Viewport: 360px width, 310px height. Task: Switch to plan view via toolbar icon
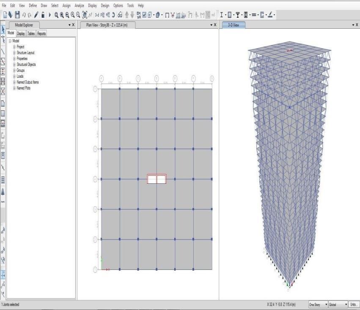point(102,15)
